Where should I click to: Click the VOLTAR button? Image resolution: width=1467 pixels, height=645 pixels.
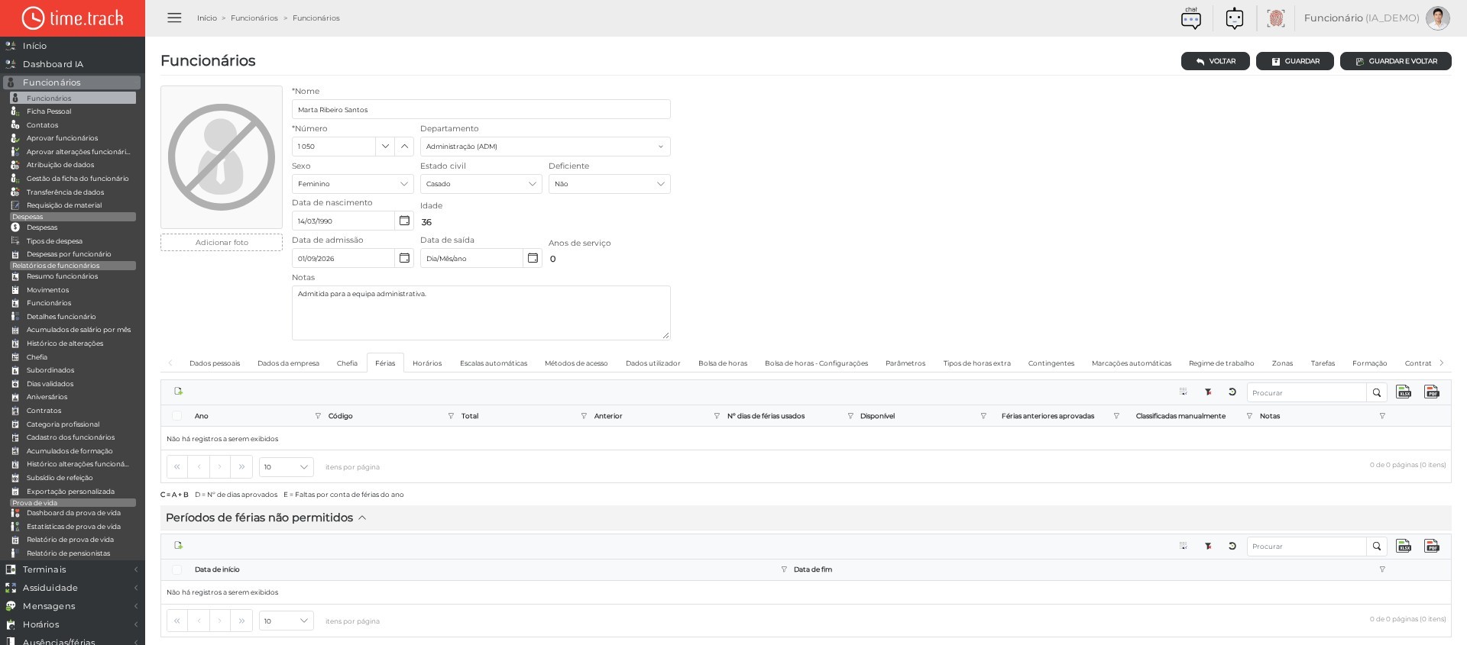tap(1216, 61)
